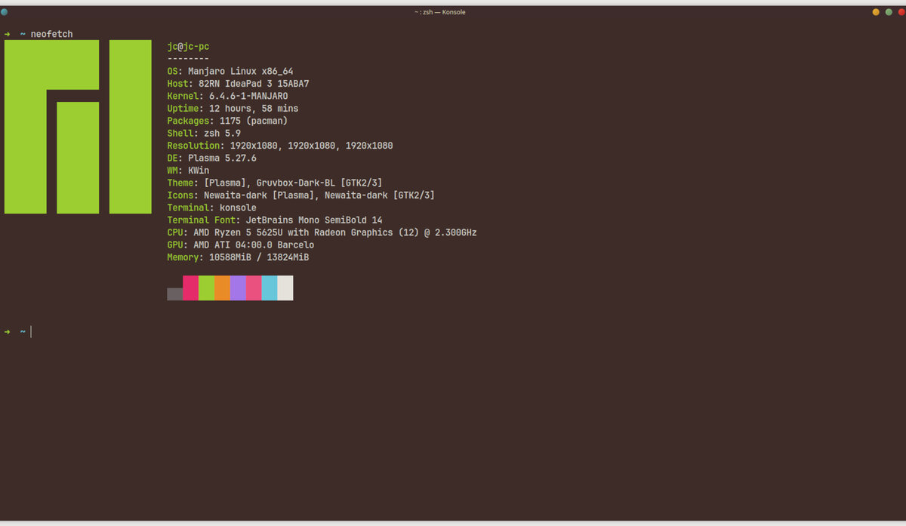Image resolution: width=906 pixels, height=526 pixels.
Task: Click the white swatch in neofetch palette
Action: click(285, 288)
